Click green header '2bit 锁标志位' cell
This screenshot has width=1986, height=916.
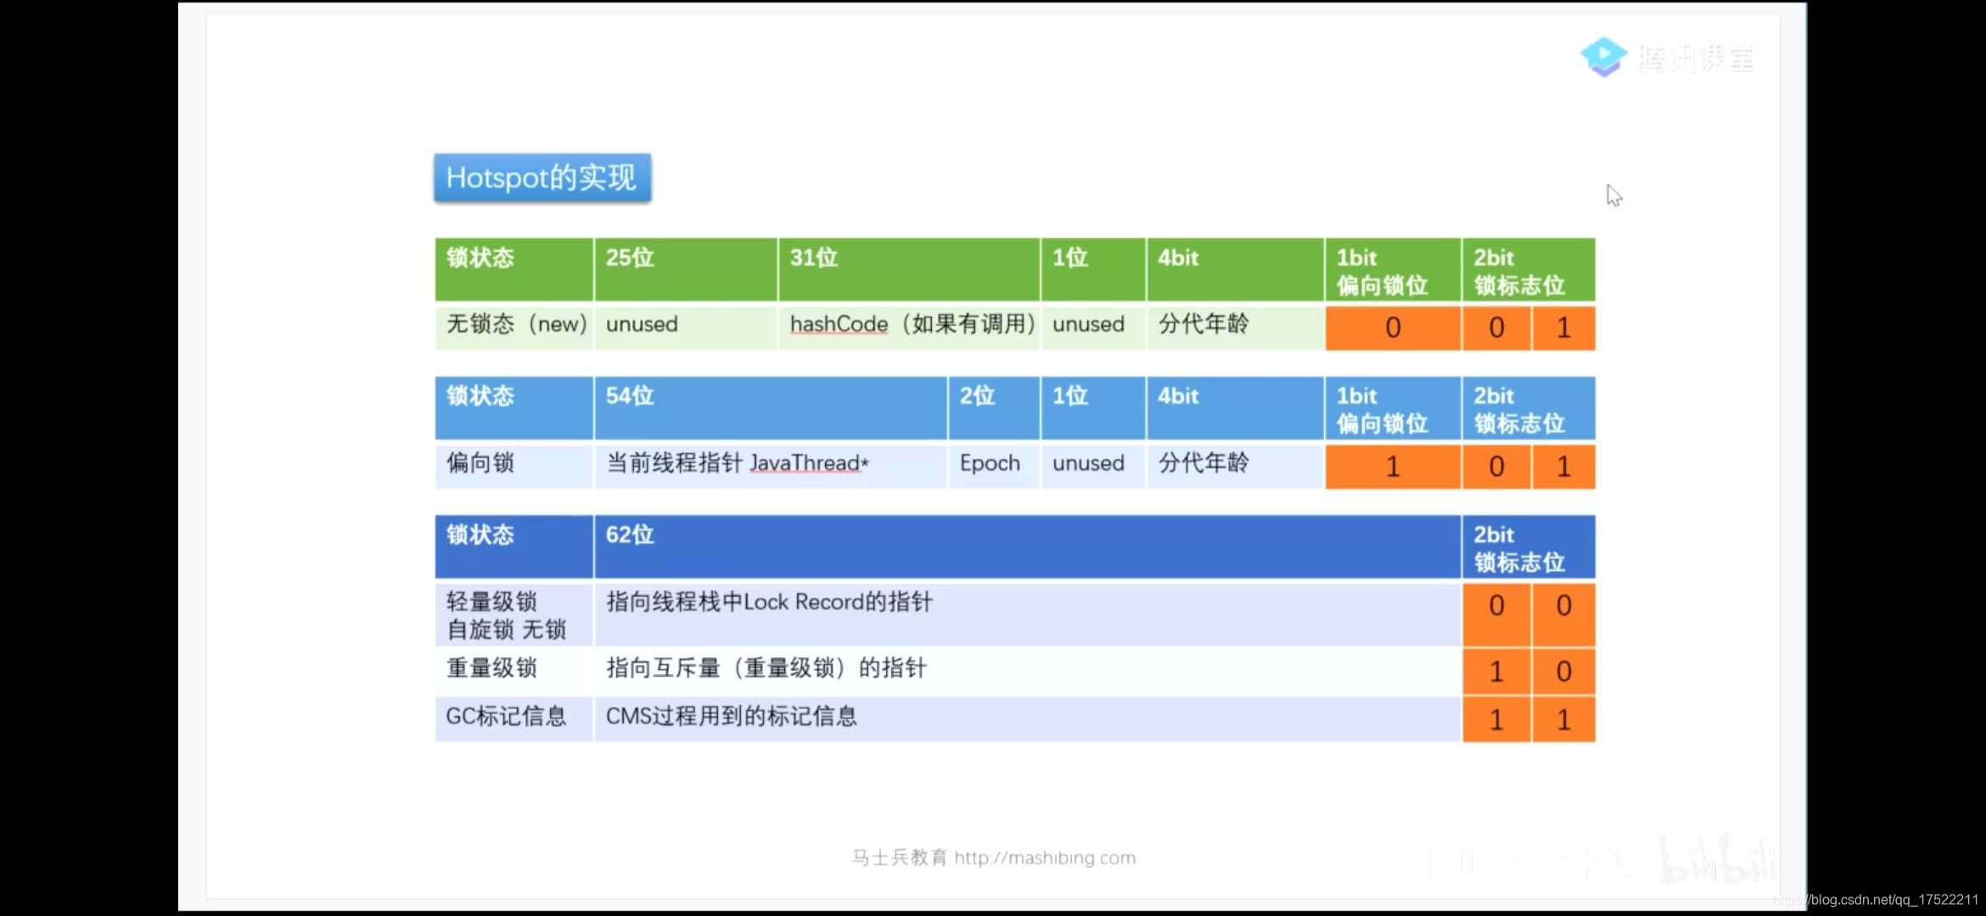(x=1529, y=270)
